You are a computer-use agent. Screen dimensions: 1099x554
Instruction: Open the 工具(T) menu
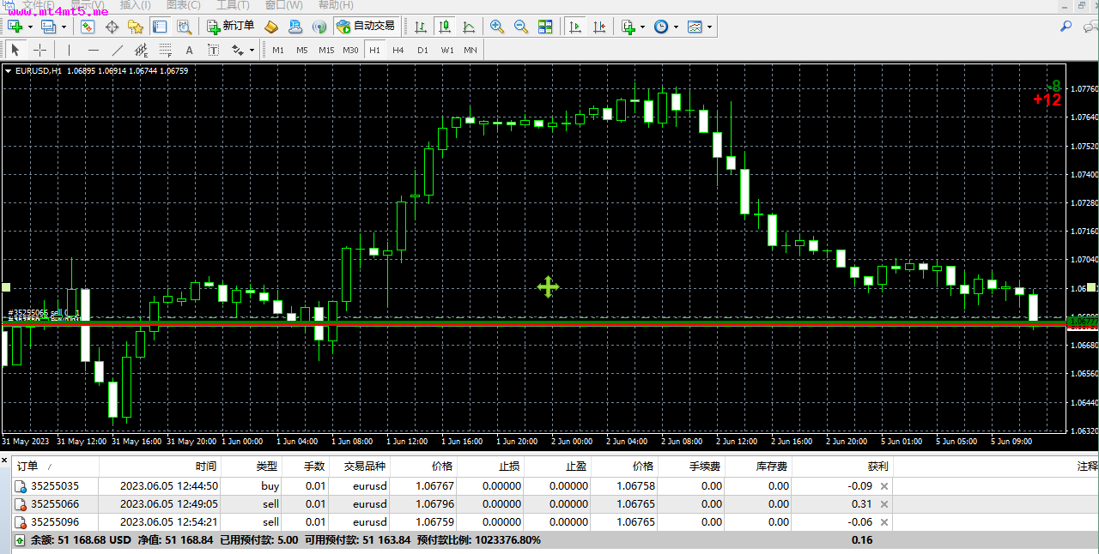(232, 5)
